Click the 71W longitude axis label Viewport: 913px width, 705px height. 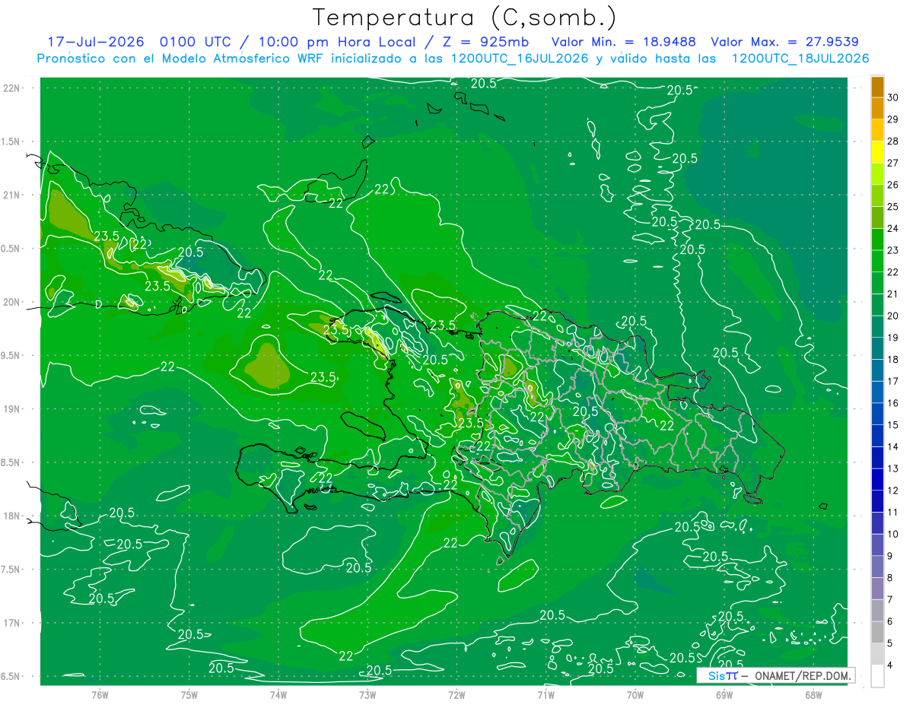pyautogui.click(x=546, y=694)
